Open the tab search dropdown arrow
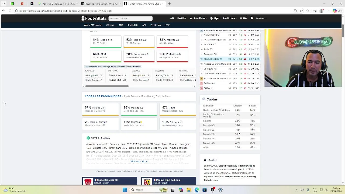This screenshot has width=345, height=194. coord(4,4)
